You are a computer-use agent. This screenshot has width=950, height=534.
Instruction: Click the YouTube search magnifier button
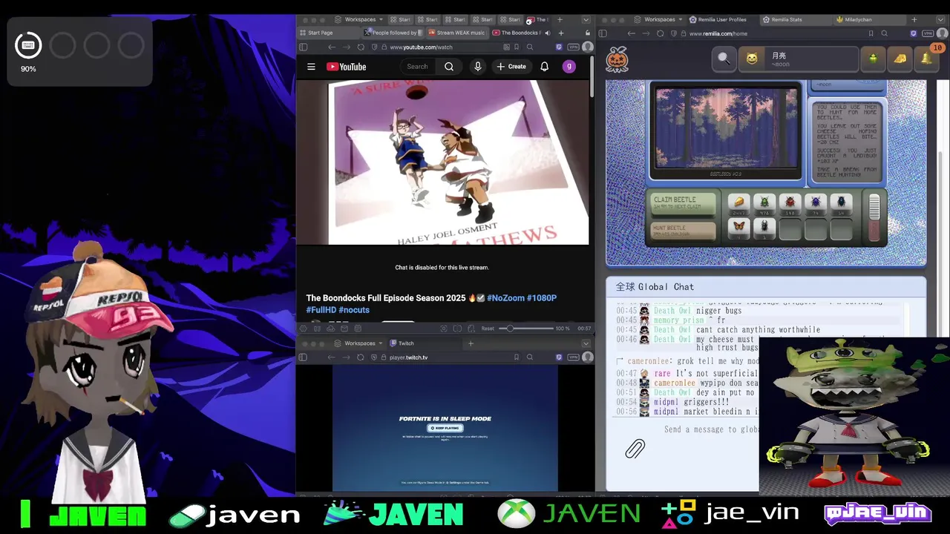tap(449, 67)
